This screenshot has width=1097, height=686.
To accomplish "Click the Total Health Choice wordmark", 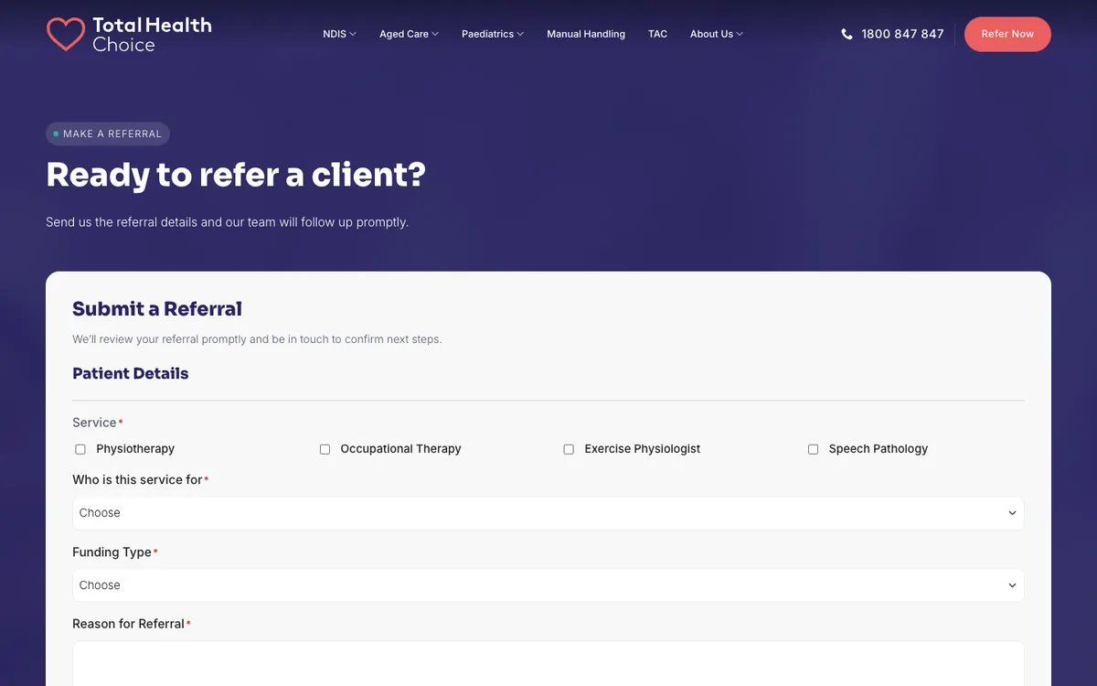I will tap(152, 35).
